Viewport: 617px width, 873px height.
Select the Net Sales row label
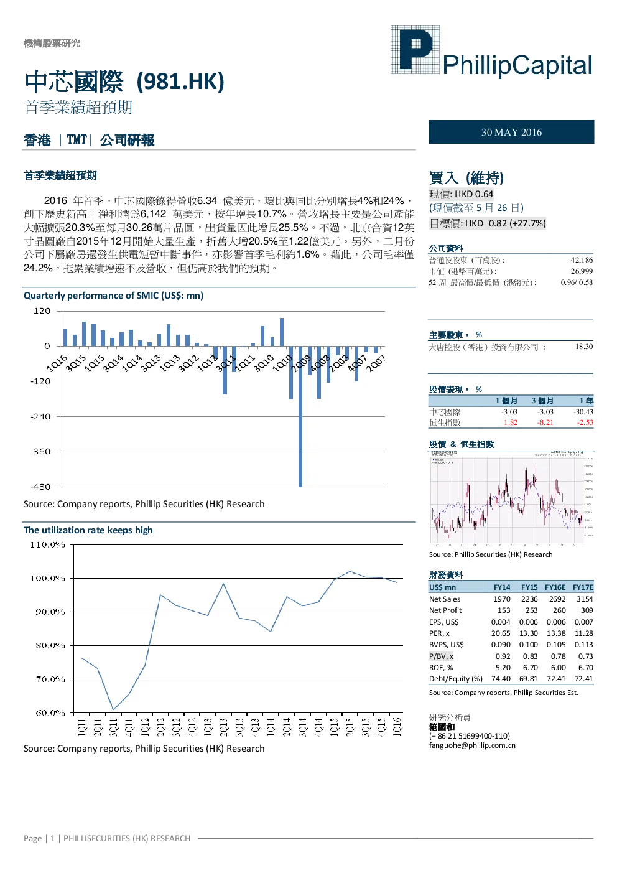pos(445,599)
